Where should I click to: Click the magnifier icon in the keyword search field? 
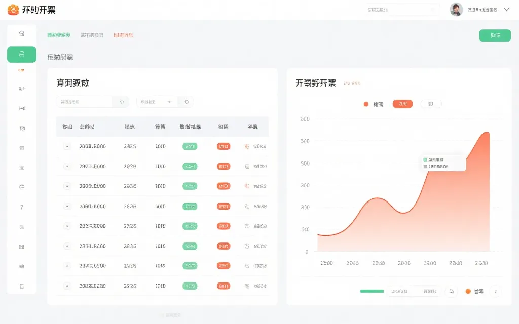pos(120,101)
